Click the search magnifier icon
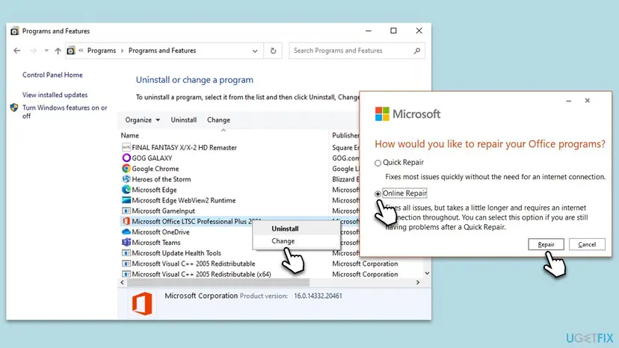Image resolution: width=619 pixels, height=348 pixels. [417, 51]
